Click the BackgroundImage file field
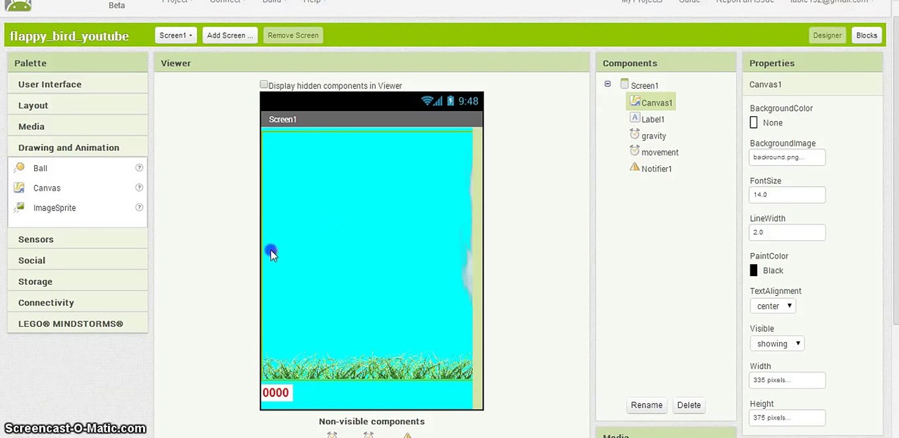 [x=787, y=157]
